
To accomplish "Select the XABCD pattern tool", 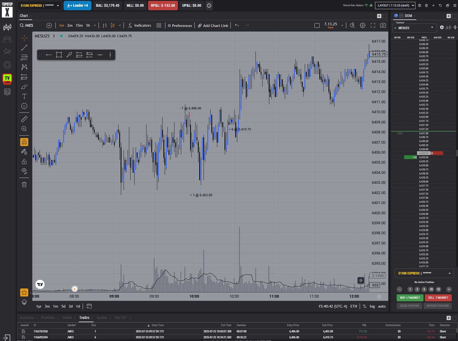I will [x=24, y=67].
